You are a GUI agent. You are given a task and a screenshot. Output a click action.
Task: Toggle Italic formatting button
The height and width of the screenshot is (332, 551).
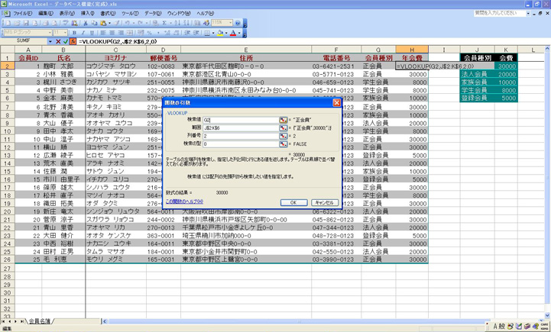point(83,33)
